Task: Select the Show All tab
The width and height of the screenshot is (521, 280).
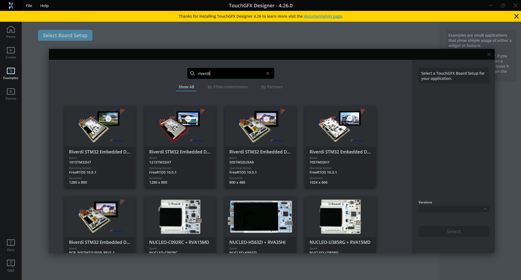Action: click(186, 87)
